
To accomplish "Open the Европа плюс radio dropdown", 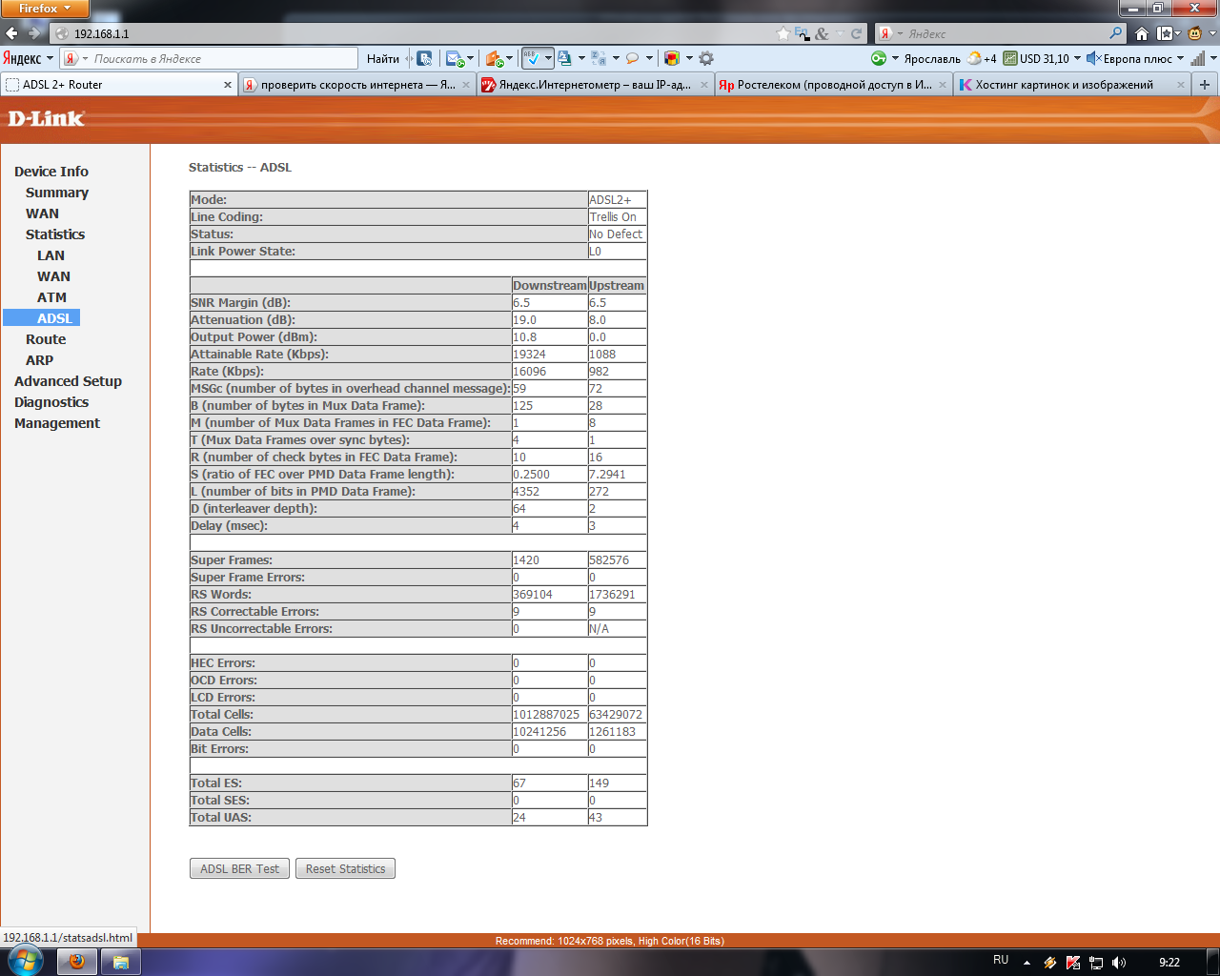I will tap(1135, 58).
